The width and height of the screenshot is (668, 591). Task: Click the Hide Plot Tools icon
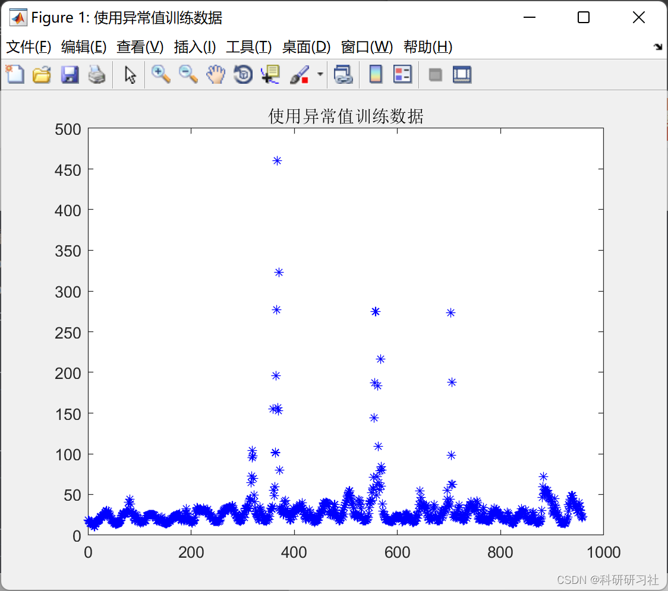(x=435, y=75)
